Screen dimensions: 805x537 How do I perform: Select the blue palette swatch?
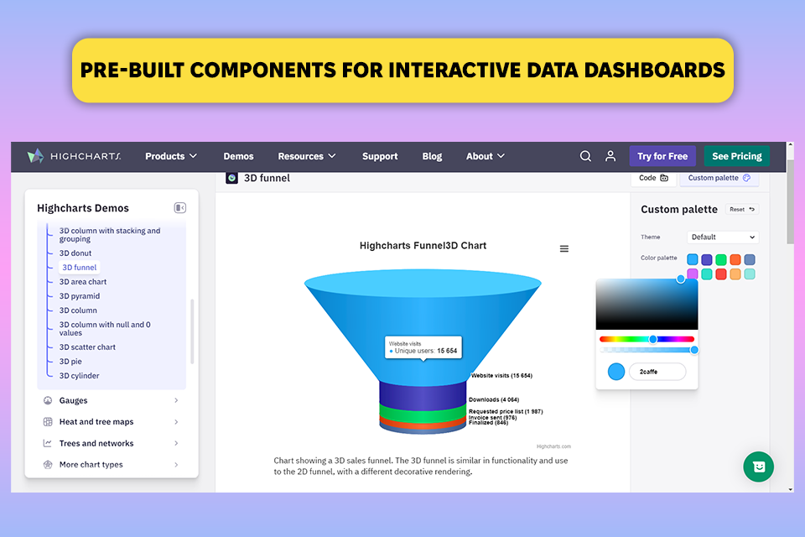(x=693, y=259)
